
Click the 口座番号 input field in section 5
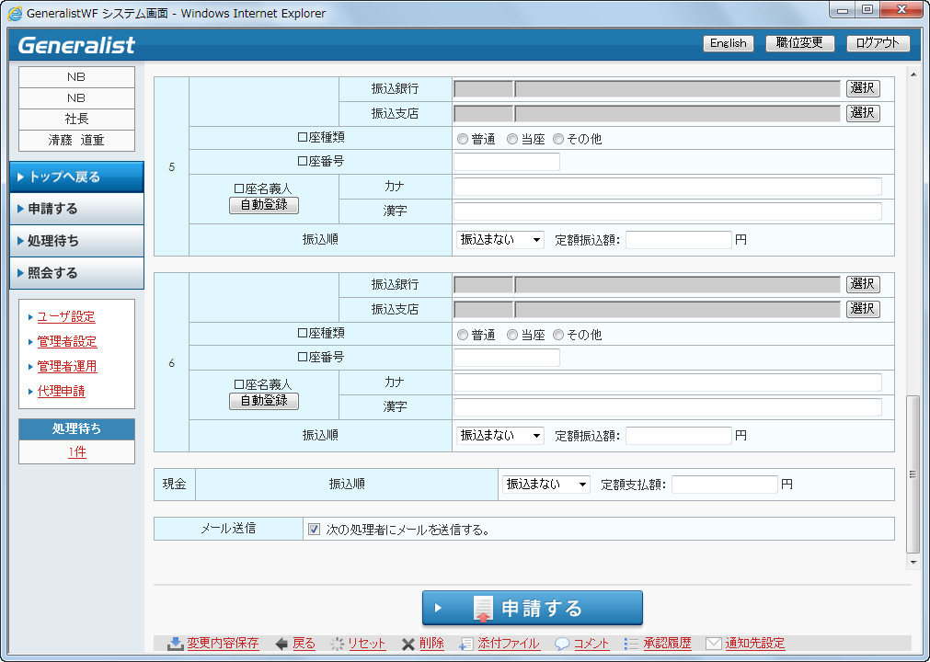point(506,162)
